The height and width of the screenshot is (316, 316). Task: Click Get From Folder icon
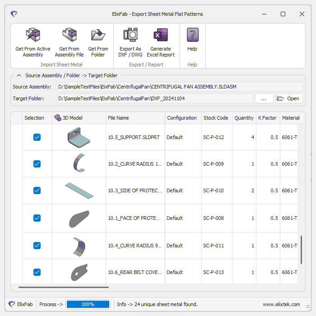point(98,35)
